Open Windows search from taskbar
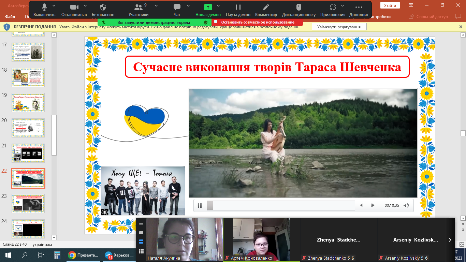Screen dimensions: 466x262 pos(25,255)
